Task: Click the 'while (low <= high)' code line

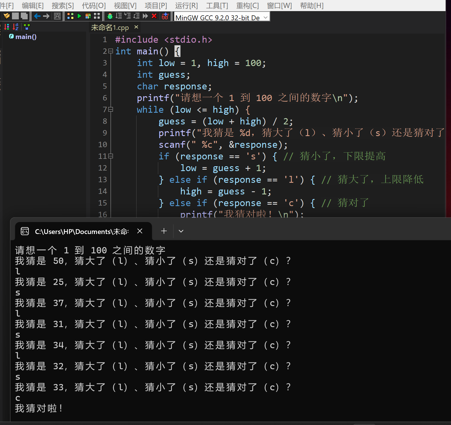Action: tap(193, 110)
